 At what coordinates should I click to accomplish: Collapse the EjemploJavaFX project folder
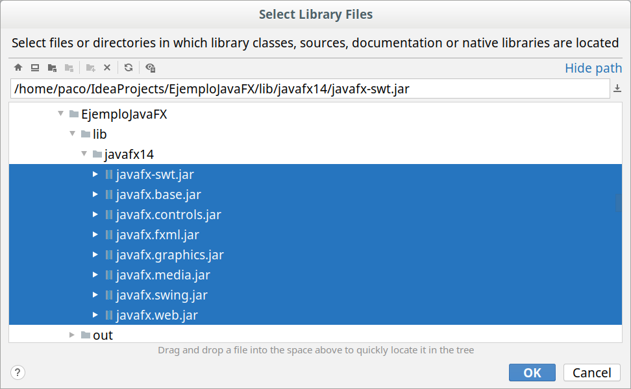tap(60, 113)
